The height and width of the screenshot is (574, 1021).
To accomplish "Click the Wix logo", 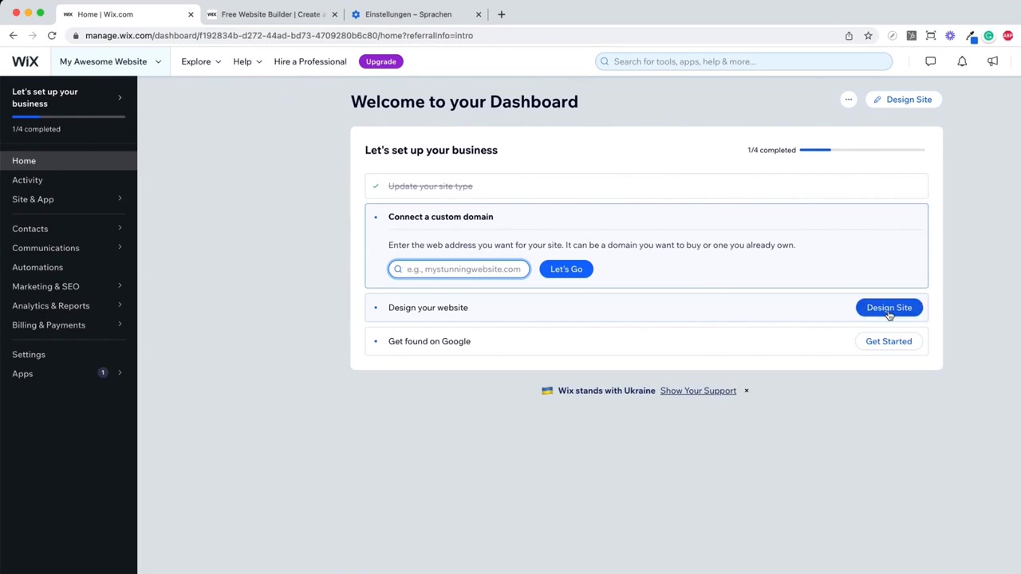I will [x=25, y=61].
